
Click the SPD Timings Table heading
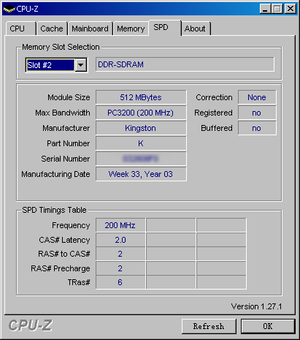(x=54, y=210)
